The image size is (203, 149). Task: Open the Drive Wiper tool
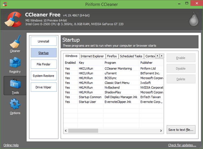[44, 87]
